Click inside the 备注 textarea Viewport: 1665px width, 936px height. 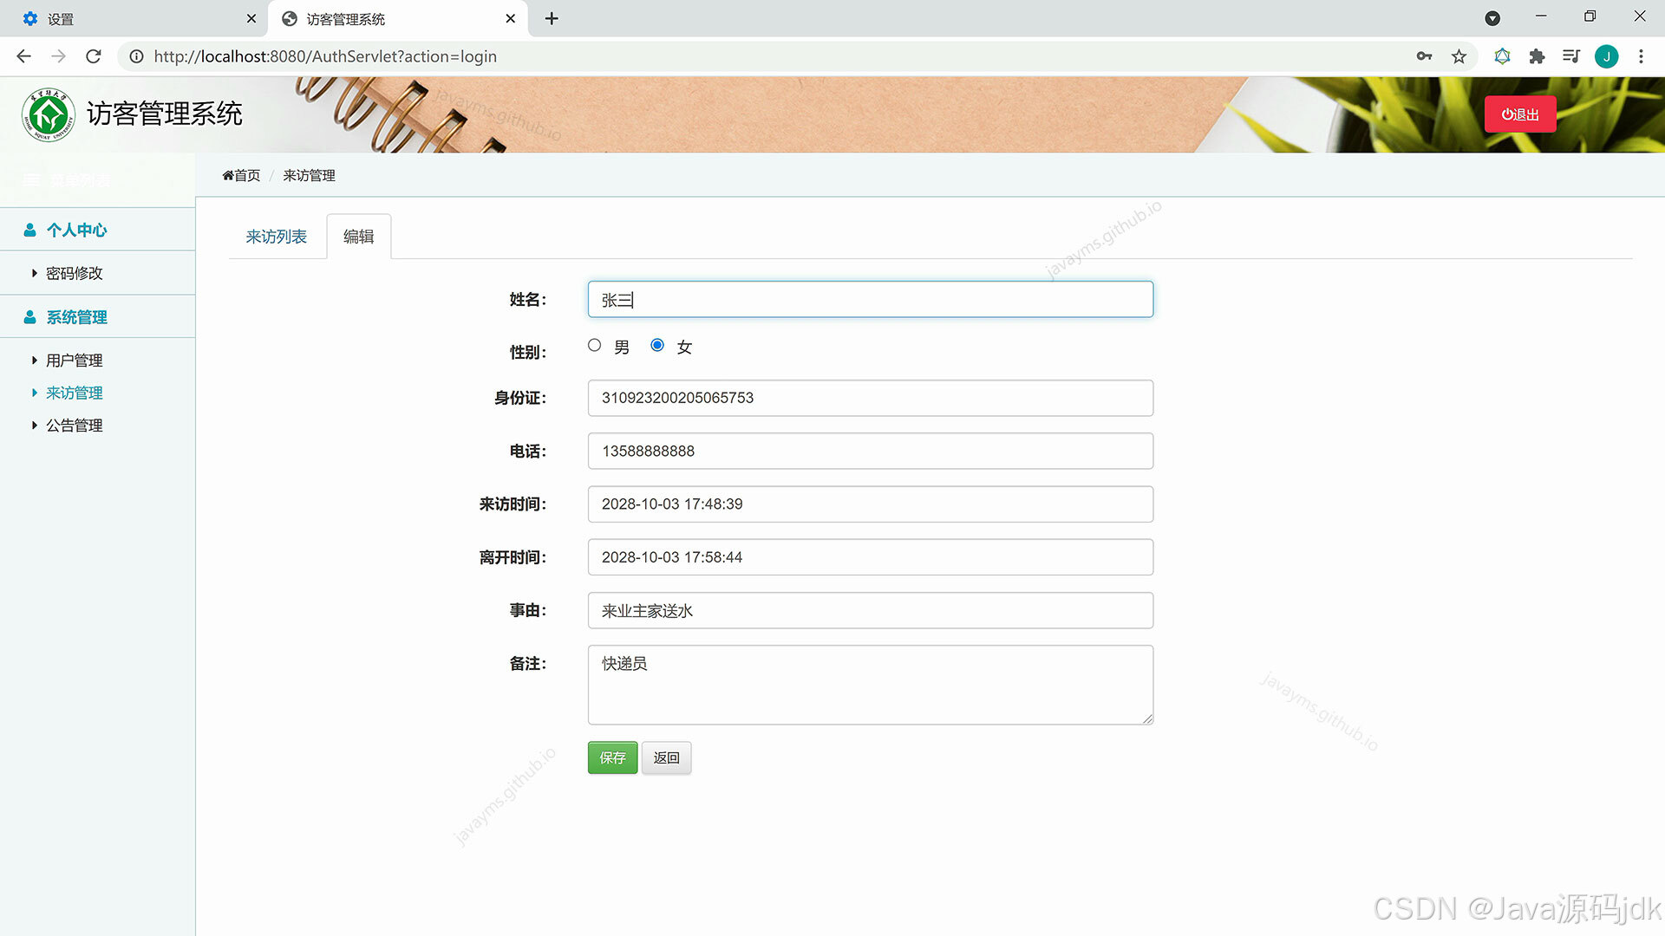click(x=870, y=685)
